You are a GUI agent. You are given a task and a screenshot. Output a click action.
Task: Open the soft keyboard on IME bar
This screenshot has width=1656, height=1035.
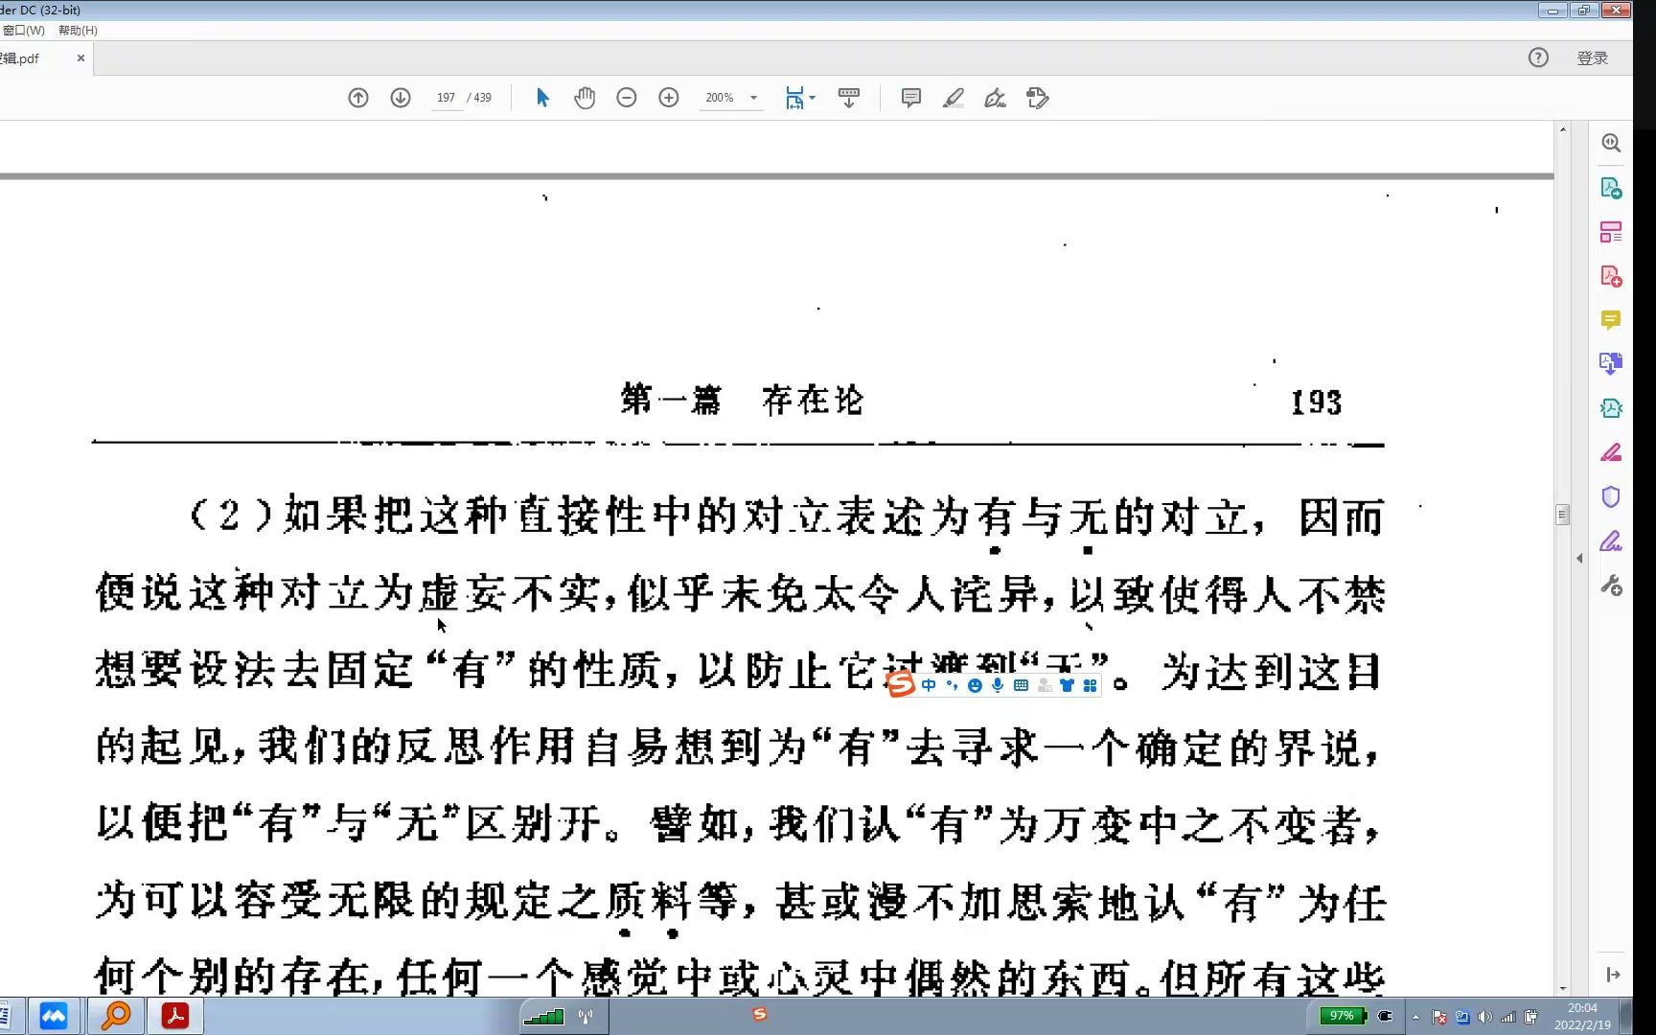click(x=1021, y=685)
